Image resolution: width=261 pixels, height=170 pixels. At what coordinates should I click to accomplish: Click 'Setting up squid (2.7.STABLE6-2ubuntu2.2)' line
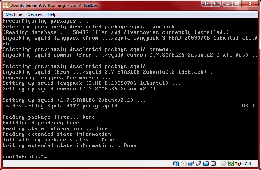click(x=74, y=100)
